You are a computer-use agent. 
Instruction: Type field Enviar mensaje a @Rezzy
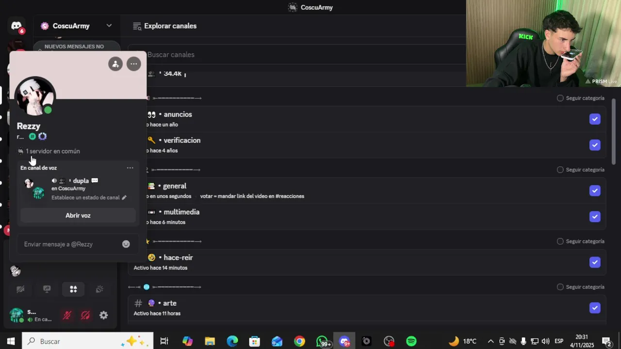tap(78, 244)
